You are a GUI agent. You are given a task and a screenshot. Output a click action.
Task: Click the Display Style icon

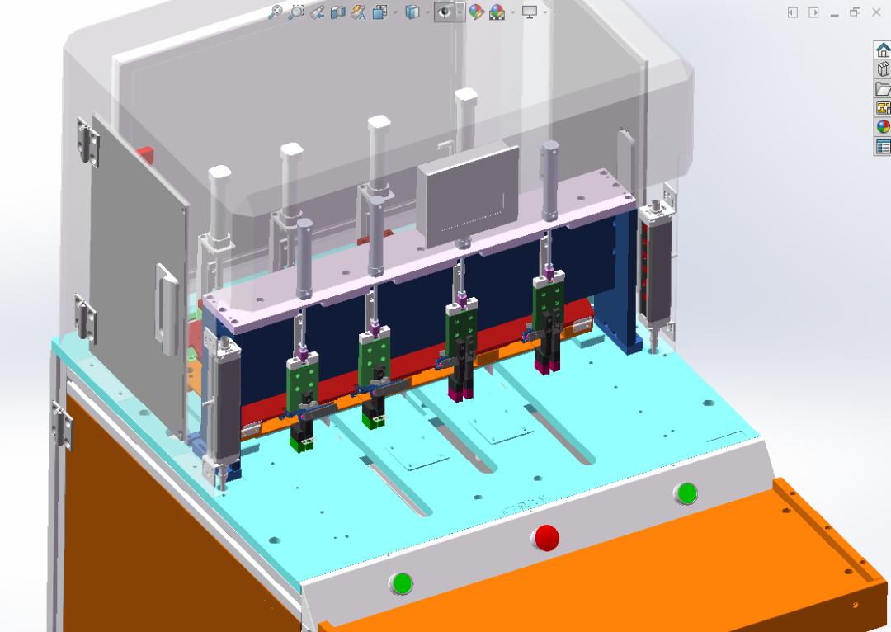(x=412, y=12)
